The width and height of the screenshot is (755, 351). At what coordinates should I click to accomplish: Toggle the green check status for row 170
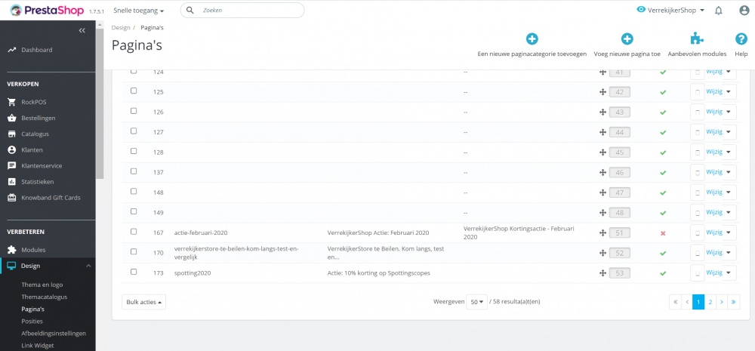663,254
